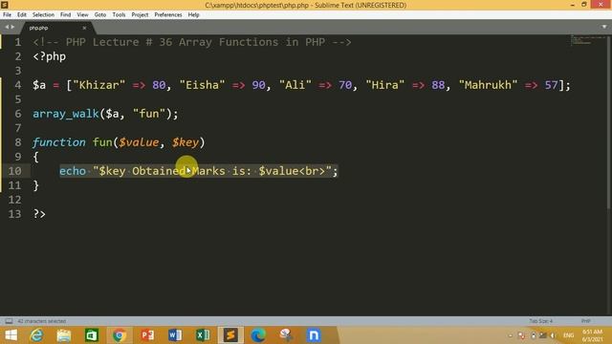Click line number 4 in the gutter
The height and width of the screenshot is (344, 612).
18,85
